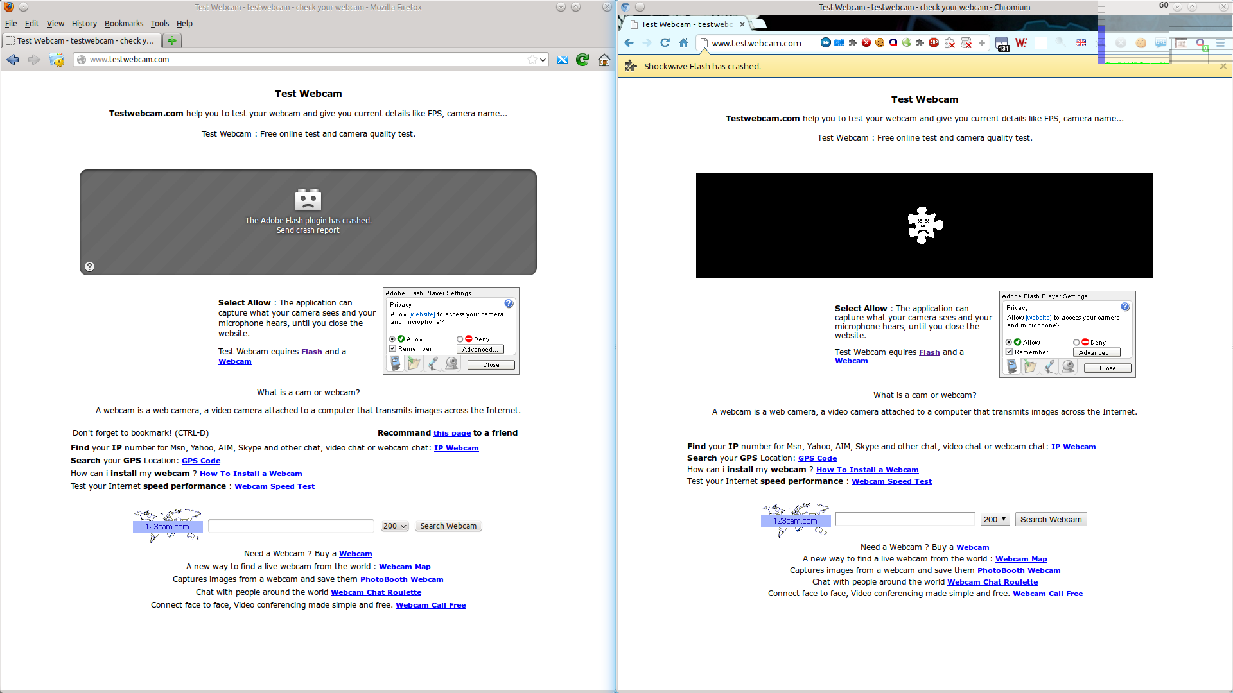Open the Firefox View menu
The width and height of the screenshot is (1233, 693).
coord(55,24)
